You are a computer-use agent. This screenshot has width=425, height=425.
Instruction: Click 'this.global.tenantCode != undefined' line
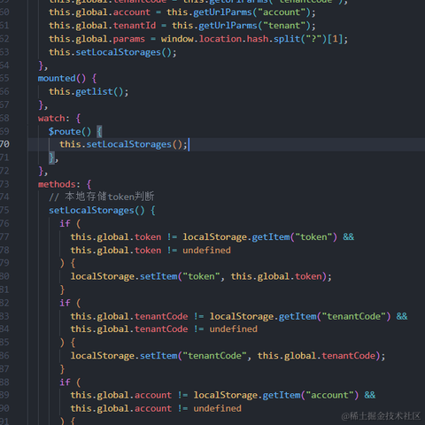point(164,329)
